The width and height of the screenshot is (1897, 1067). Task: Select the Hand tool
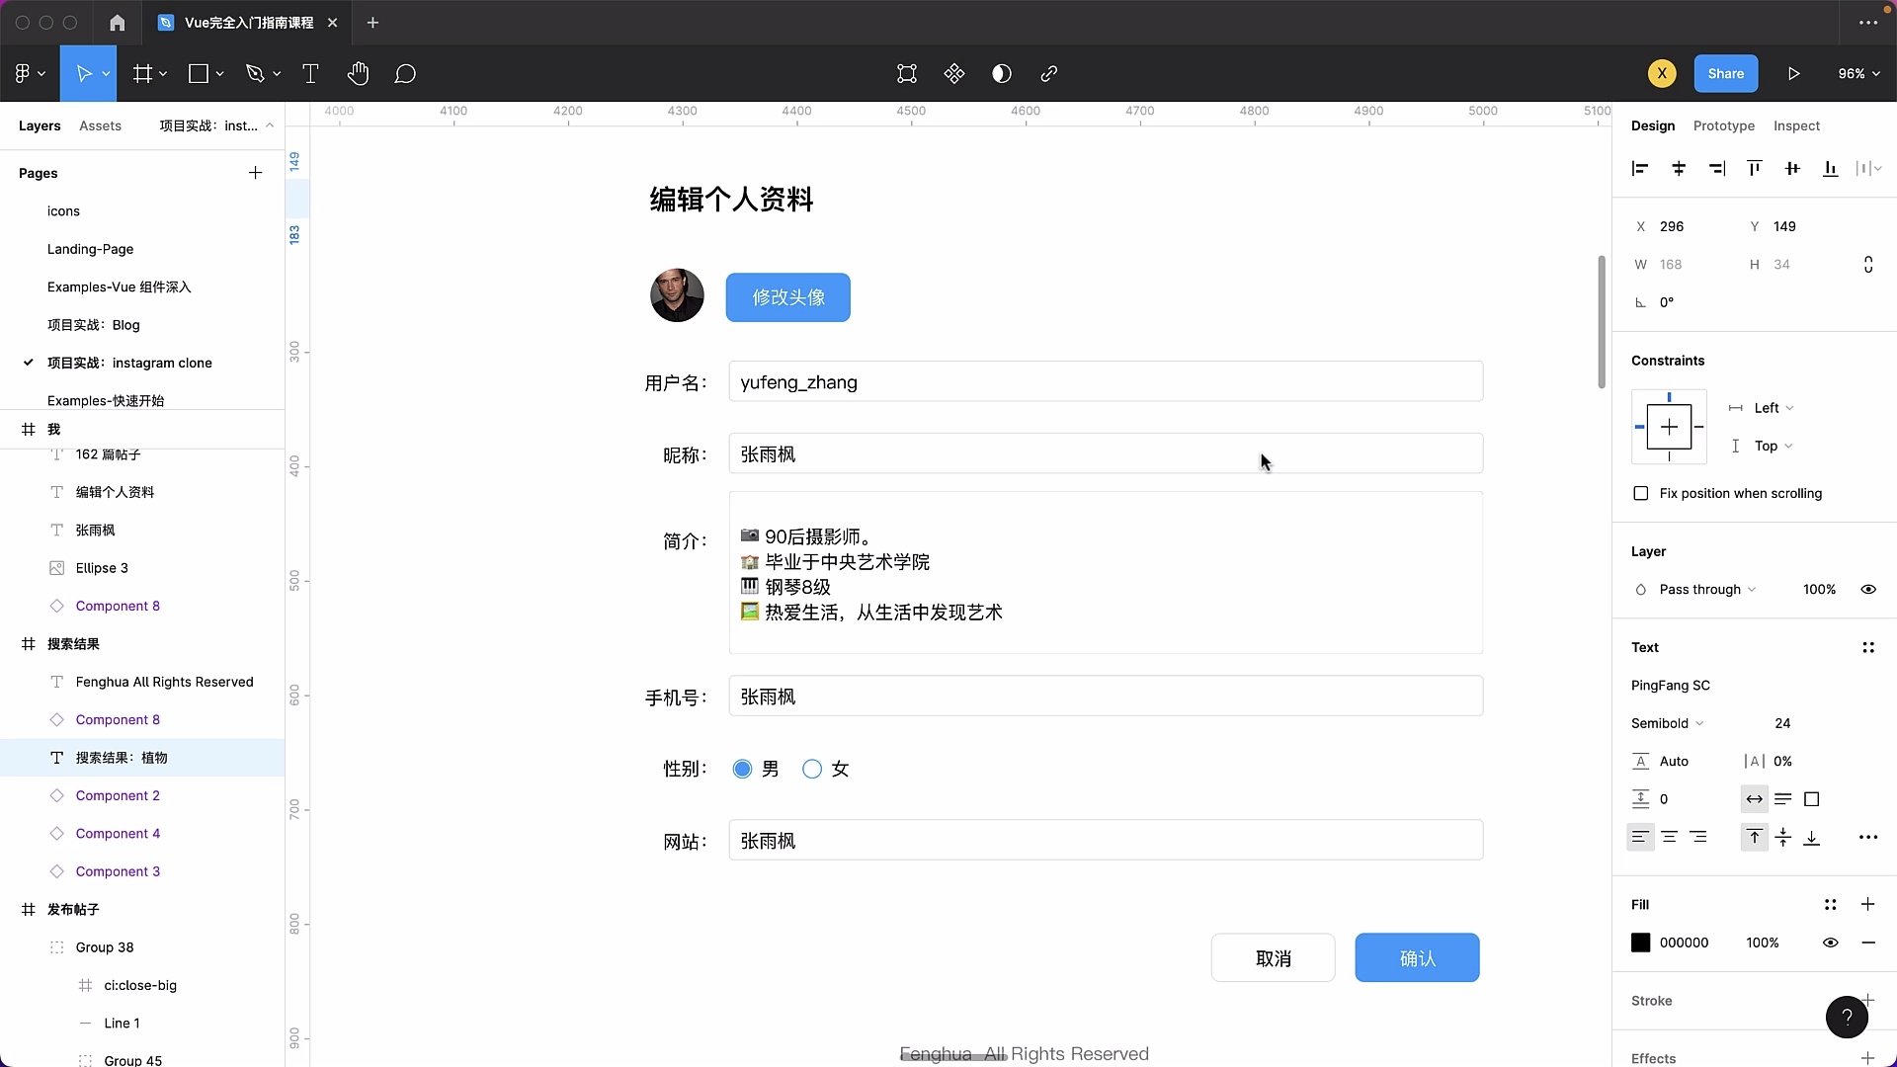(x=358, y=73)
